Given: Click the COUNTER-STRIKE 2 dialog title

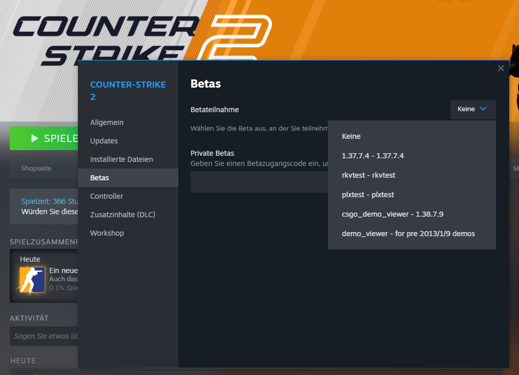Looking at the screenshot, I should point(128,91).
